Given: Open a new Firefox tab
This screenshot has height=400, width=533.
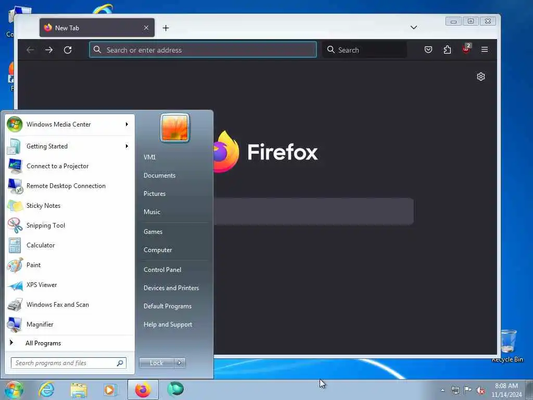Looking at the screenshot, I should pyautogui.click(x=166, y=28).
